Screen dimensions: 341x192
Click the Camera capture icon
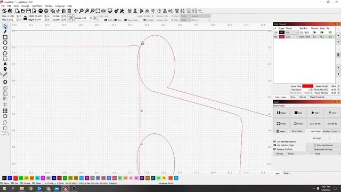(x=103, y=11)
